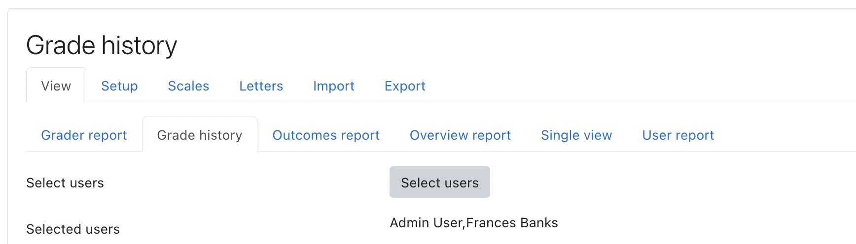856x244 pixels.
Task: Click the gray Select users button
Action: [x=440, y=182]
